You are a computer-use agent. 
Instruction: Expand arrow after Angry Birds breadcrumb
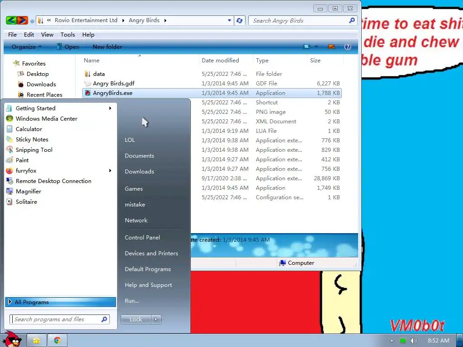[x=165, y=20]
